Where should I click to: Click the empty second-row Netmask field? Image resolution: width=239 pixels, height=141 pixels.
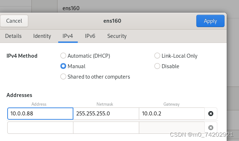click(x=106, y=128)
